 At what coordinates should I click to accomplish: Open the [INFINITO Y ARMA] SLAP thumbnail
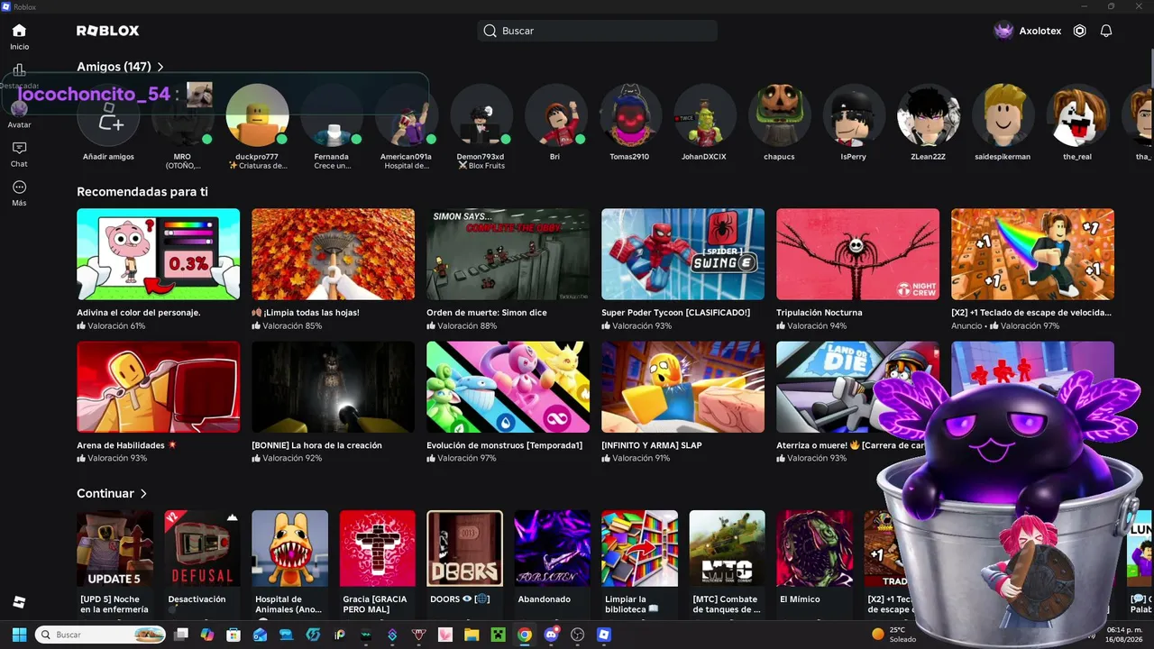coord(683,387)
